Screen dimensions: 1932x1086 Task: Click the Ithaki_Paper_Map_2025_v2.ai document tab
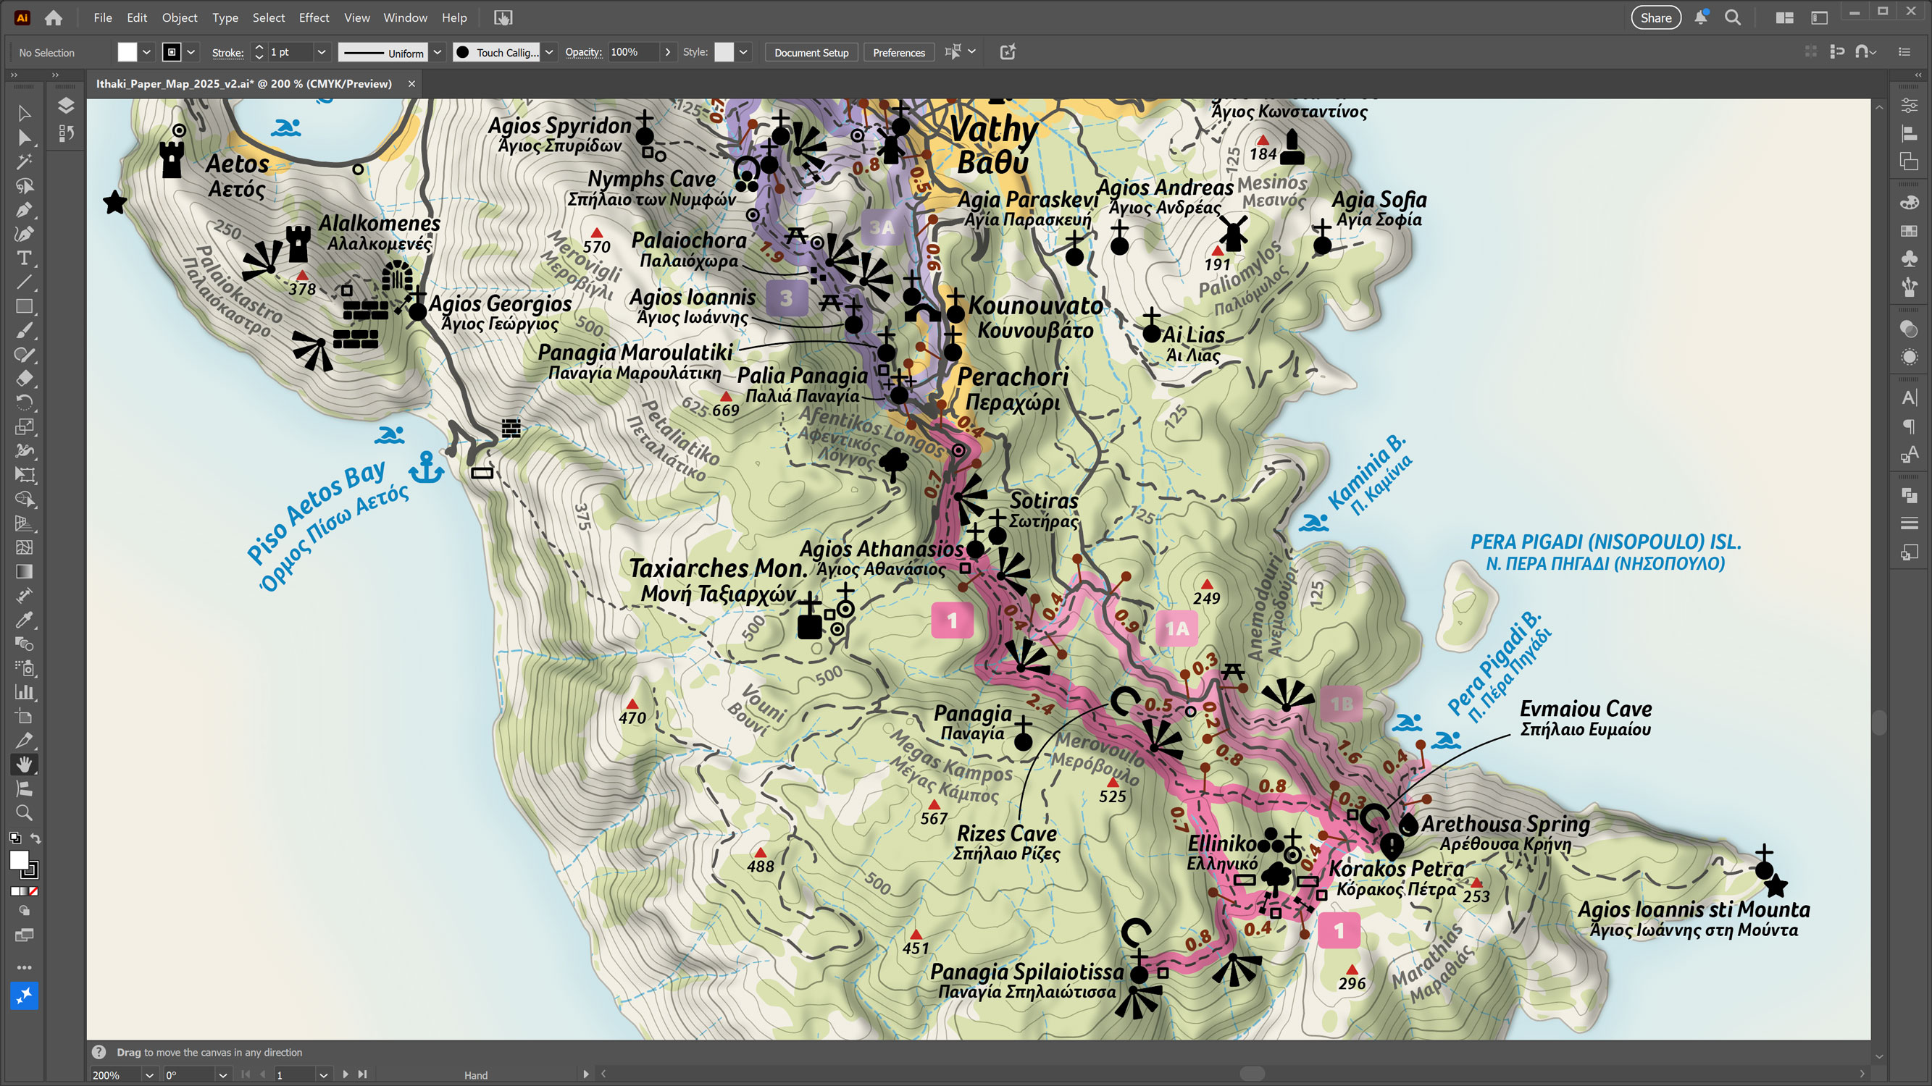248,83
